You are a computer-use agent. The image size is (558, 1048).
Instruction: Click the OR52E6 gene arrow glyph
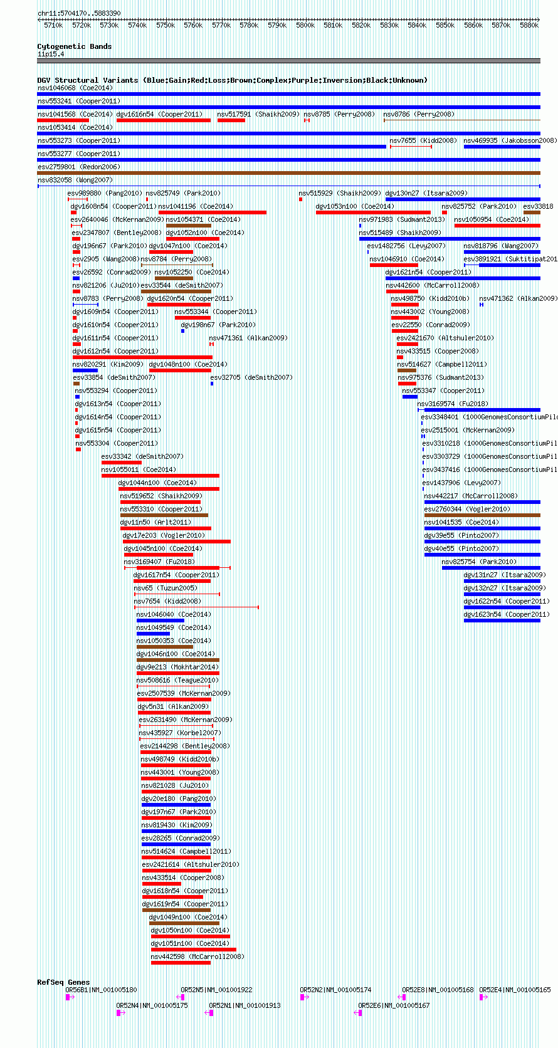tap(359, 1012)
